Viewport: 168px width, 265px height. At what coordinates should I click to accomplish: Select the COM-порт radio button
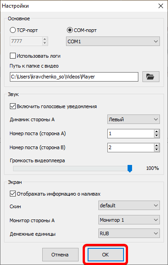click(x=70, y=31)
